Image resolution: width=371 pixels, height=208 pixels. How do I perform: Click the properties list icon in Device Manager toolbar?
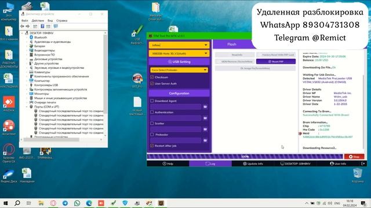tap(48, 26)
